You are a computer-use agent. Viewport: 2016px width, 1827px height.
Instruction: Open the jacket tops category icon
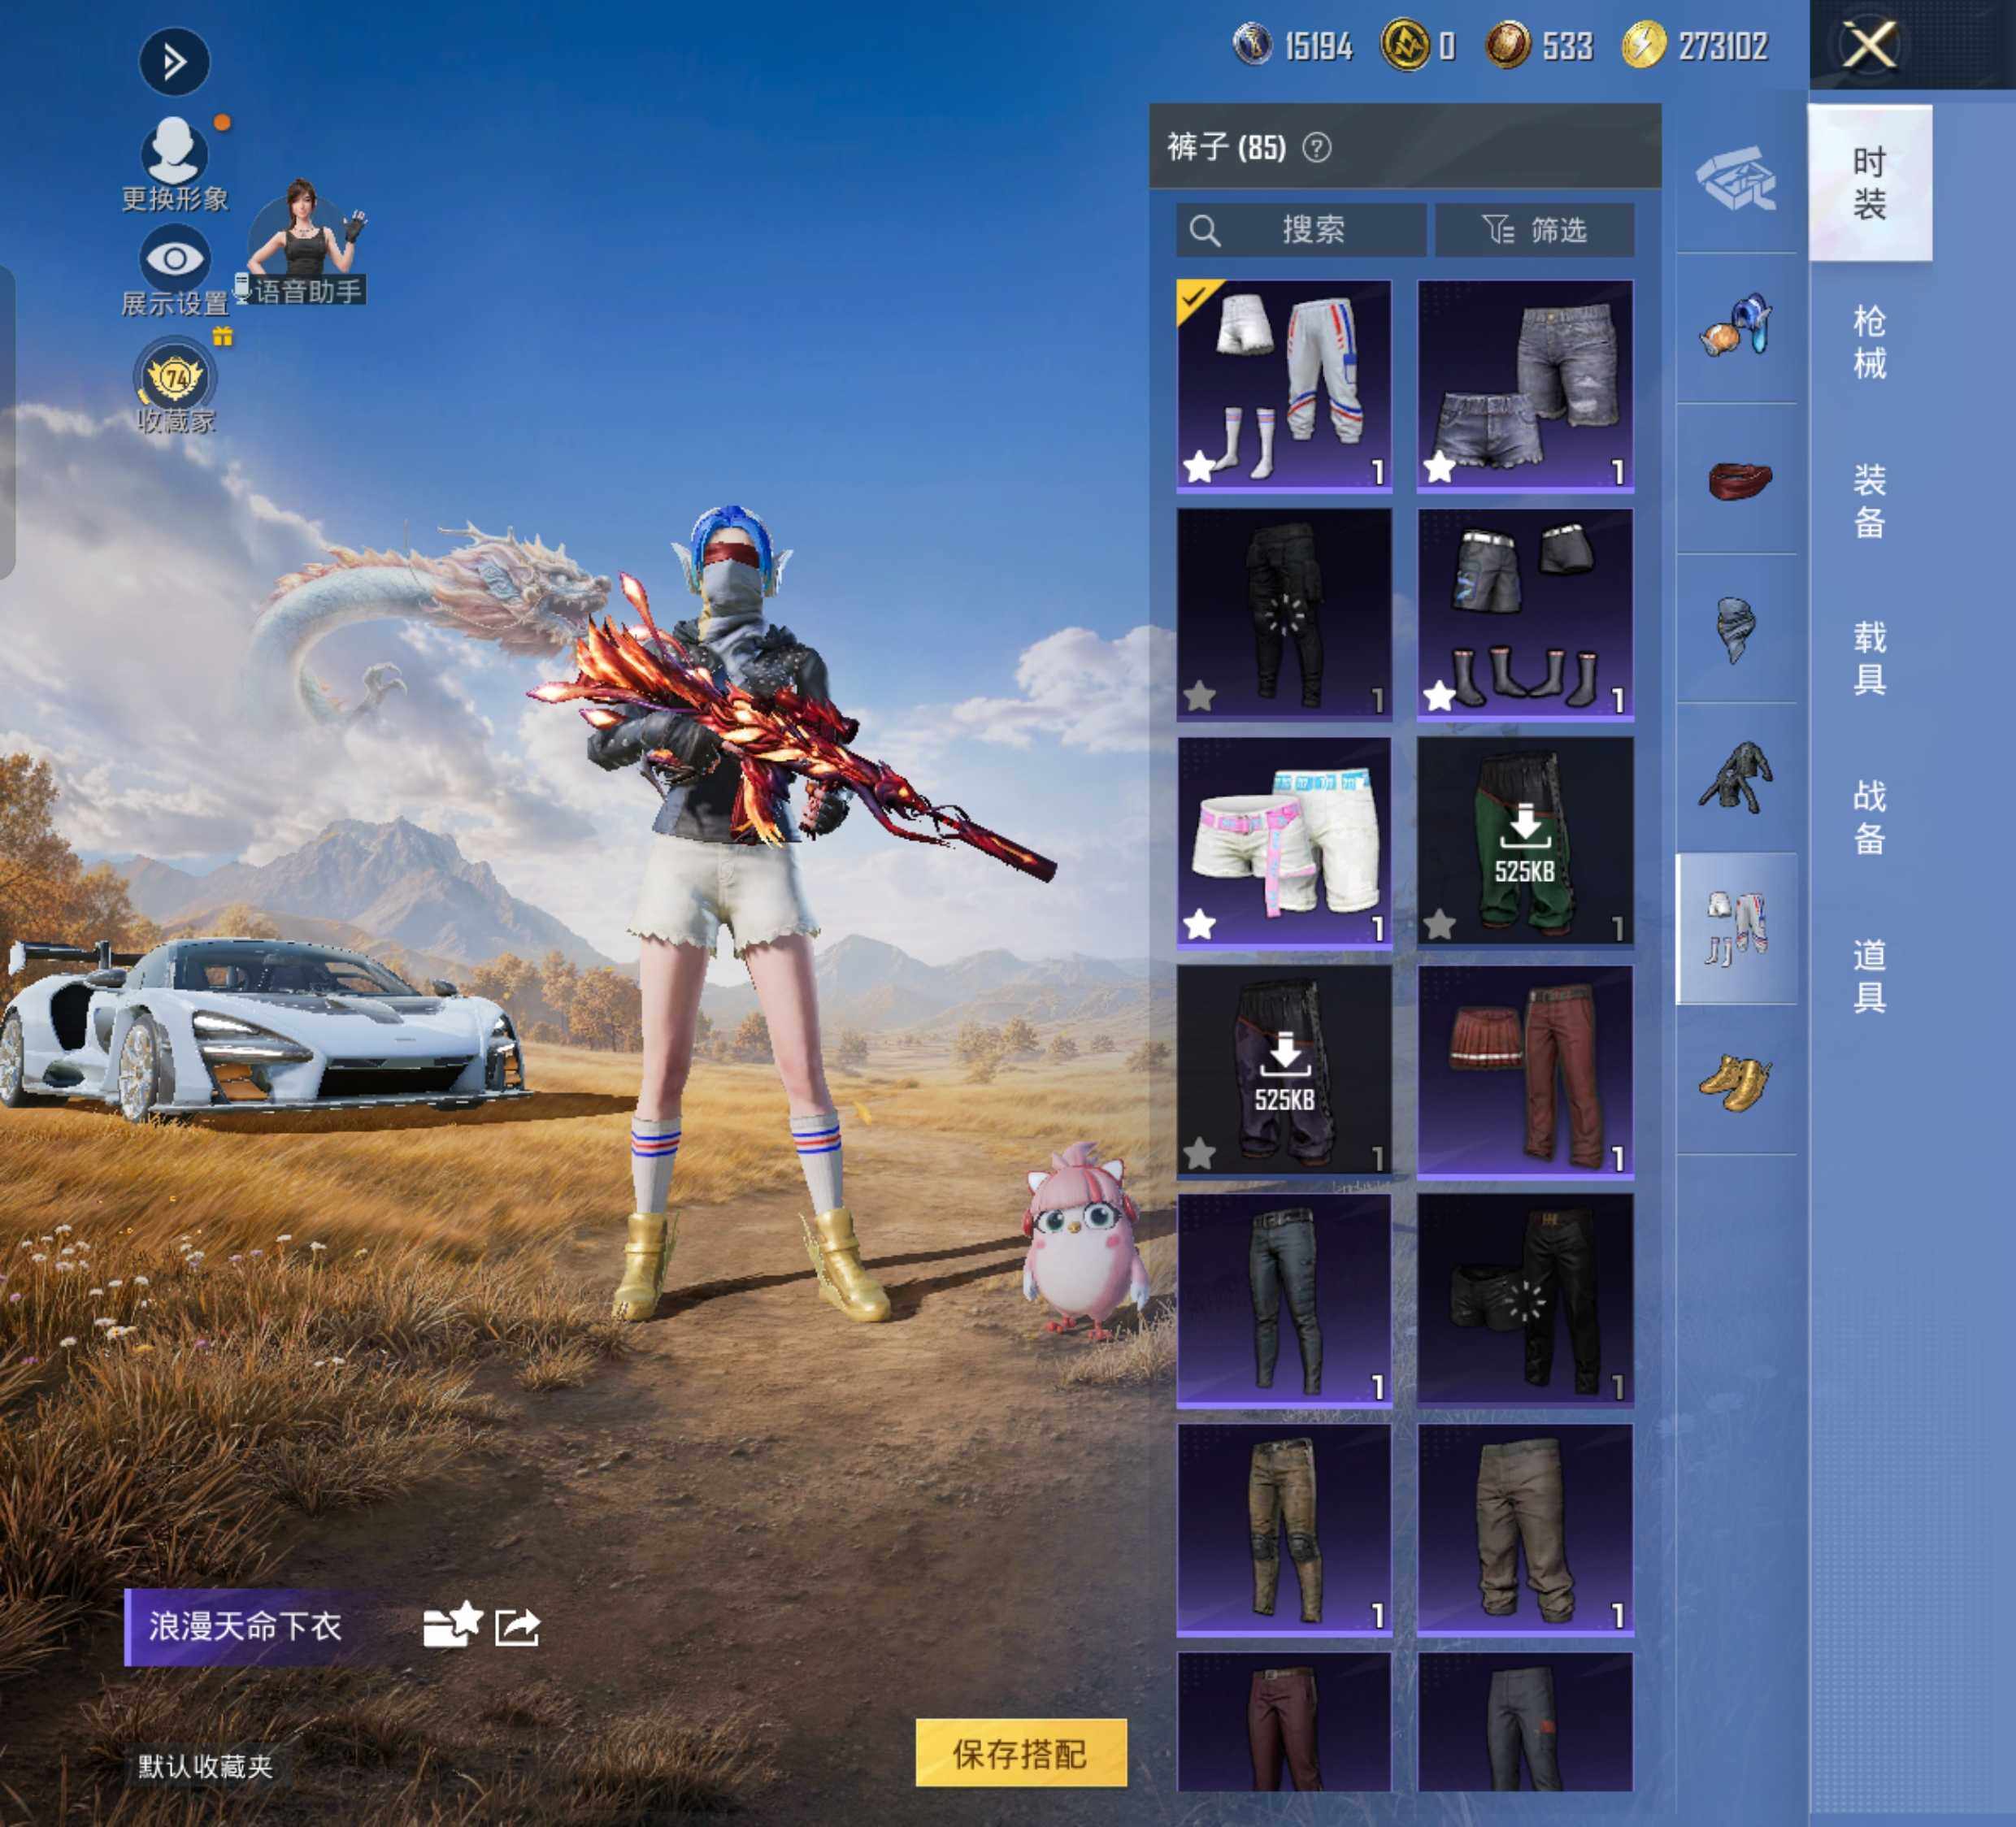click(x=1736, y=778)
